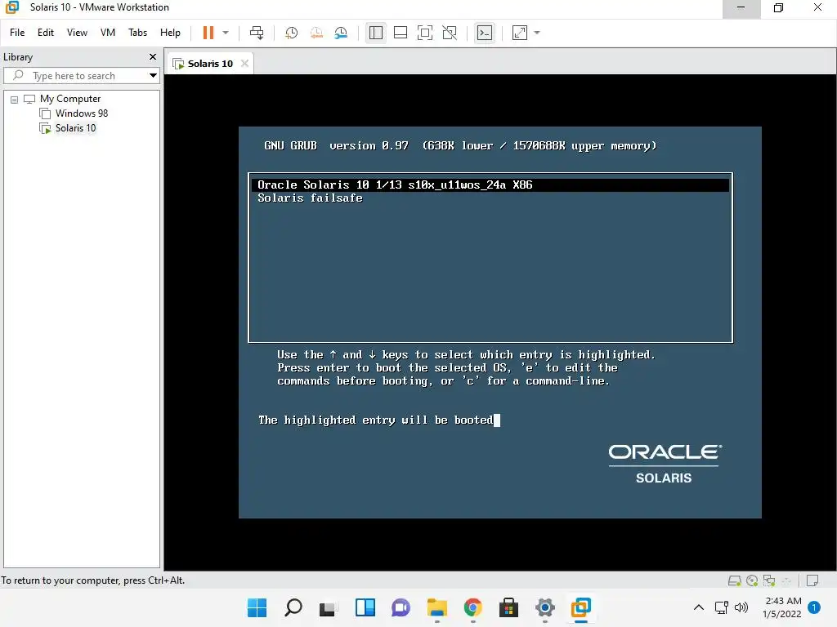The image size is (837, 627).
Task: Open Microsoft Store from taskbar
Action: 508,607
